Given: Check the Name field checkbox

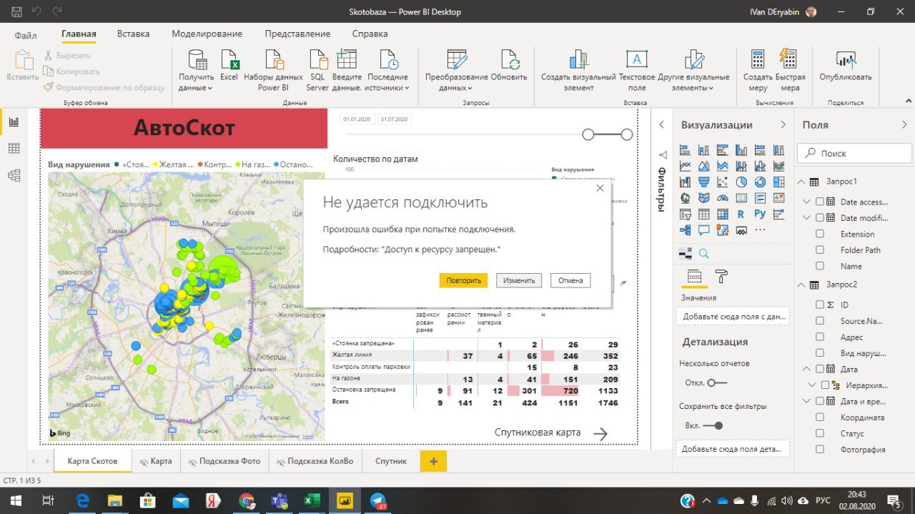Looking at the screenshot, I should coord(820,266).
